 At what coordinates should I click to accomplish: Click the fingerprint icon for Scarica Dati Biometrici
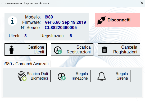(x=22, y=76)
